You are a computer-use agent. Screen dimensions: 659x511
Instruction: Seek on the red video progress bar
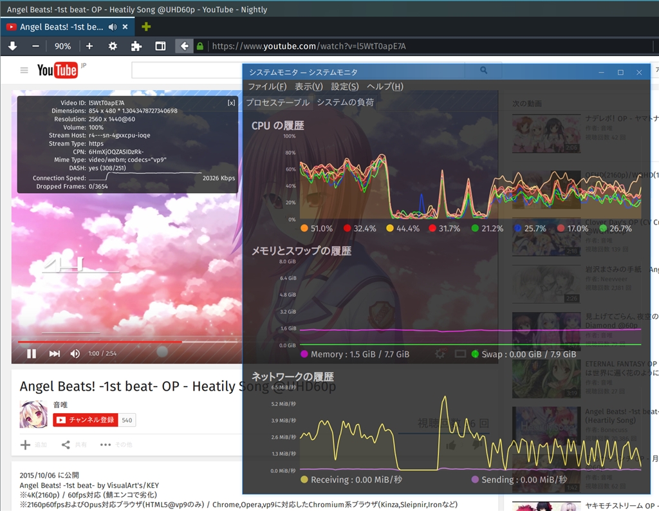tap(129, 342)
